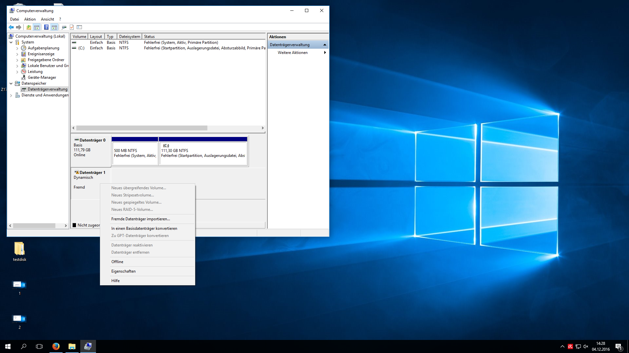Click the blue Back arrow in toolbar
Viewport: 629px width, 353px height.
pyautogui.click(x=11, y=27)
